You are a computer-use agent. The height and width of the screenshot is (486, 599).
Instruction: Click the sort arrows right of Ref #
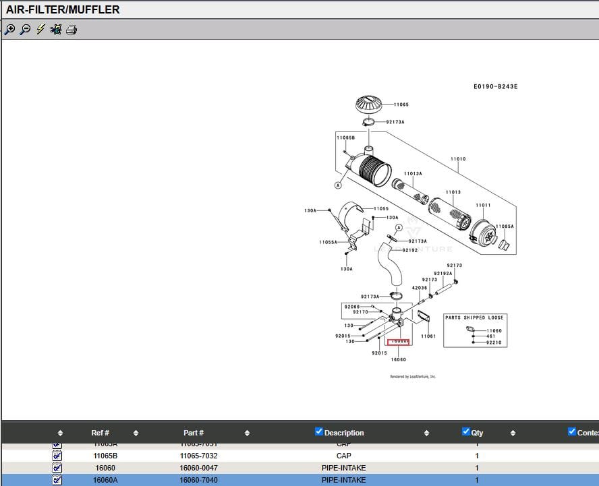(136, 433)
